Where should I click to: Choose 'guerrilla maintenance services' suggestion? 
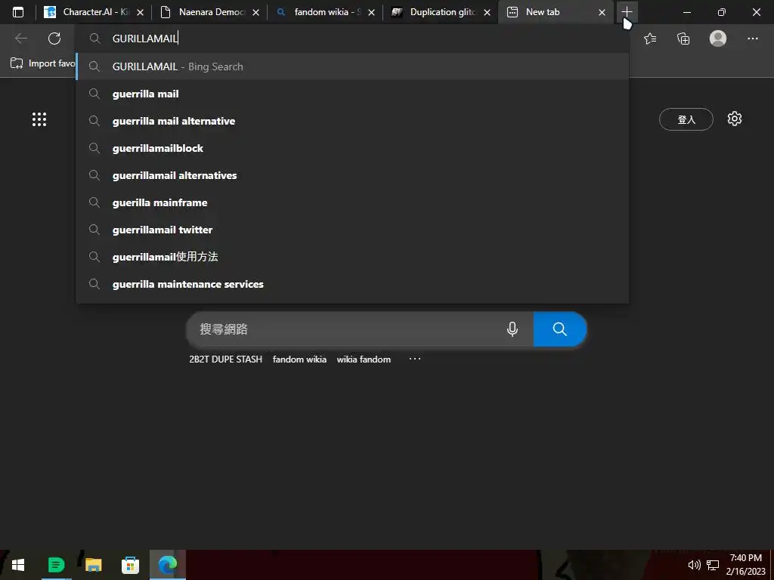[x=352, y=284]
